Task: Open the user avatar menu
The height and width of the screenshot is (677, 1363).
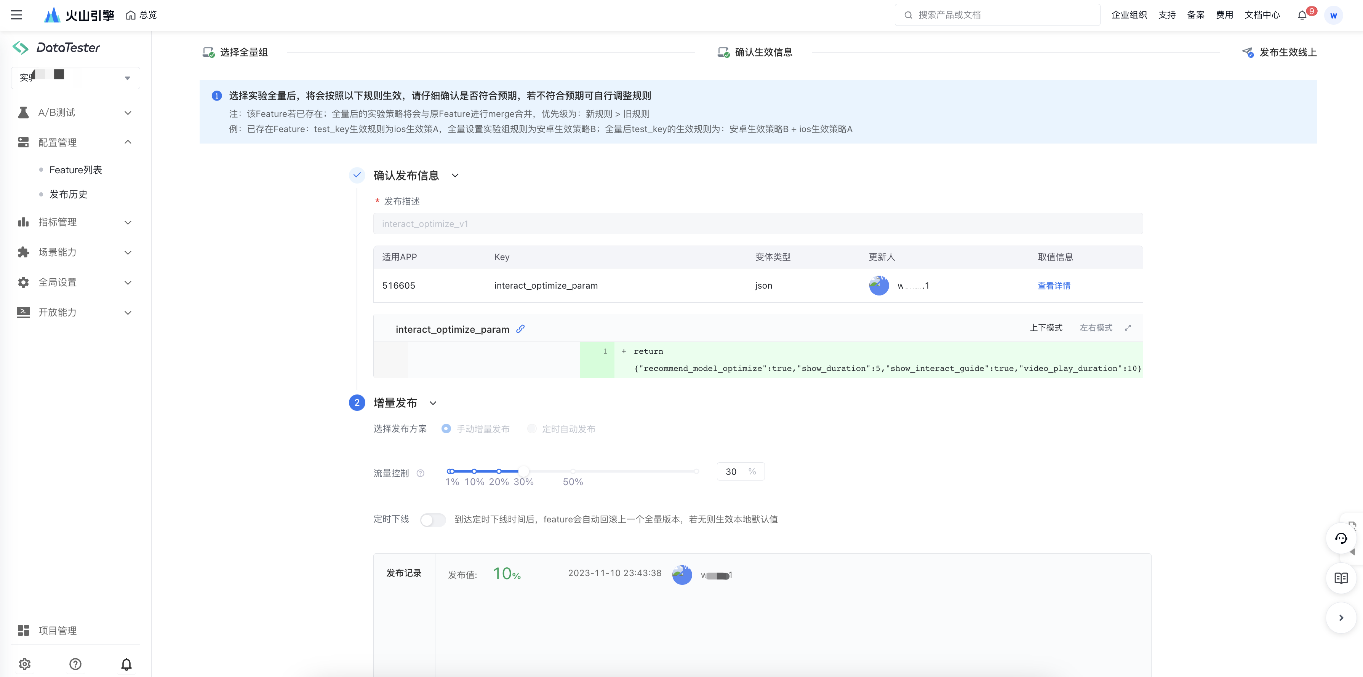Action: point(1333,15)
